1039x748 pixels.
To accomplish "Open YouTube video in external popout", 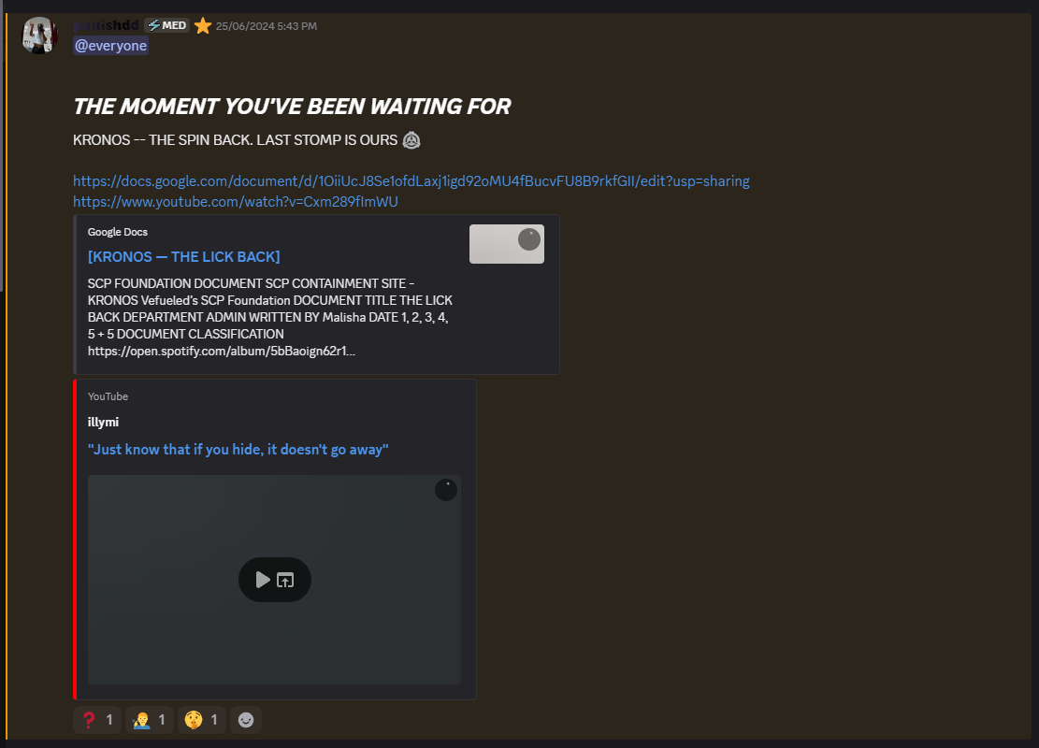I will coord(286,580).
